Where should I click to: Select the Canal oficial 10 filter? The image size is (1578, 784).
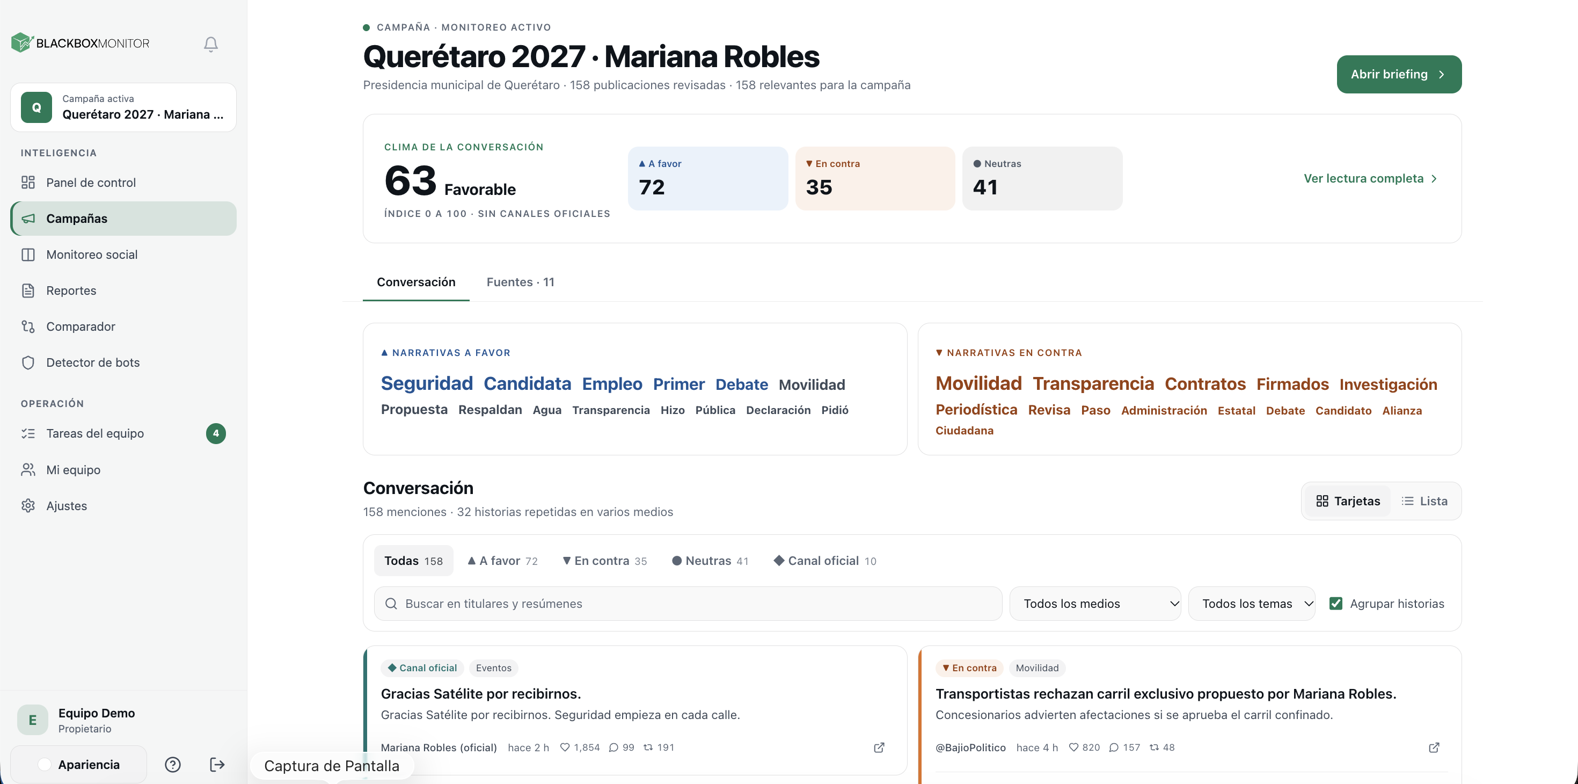[825, 560]
